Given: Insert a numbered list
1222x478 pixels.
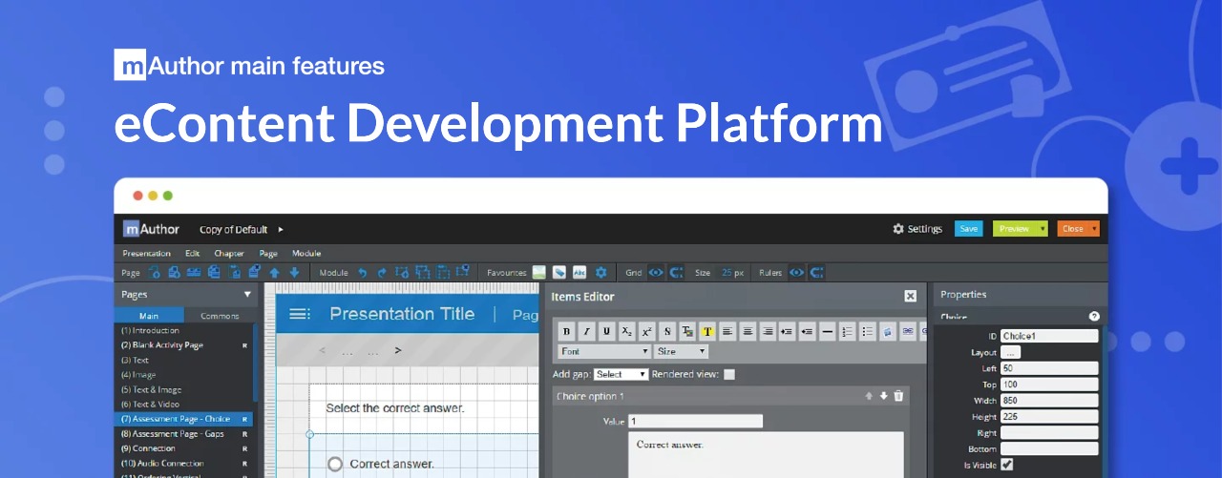Looking at the screenshot, I should click(x=848, y=331).
